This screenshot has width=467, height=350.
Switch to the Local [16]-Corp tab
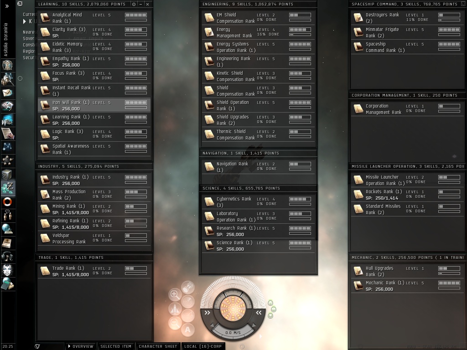203,346
